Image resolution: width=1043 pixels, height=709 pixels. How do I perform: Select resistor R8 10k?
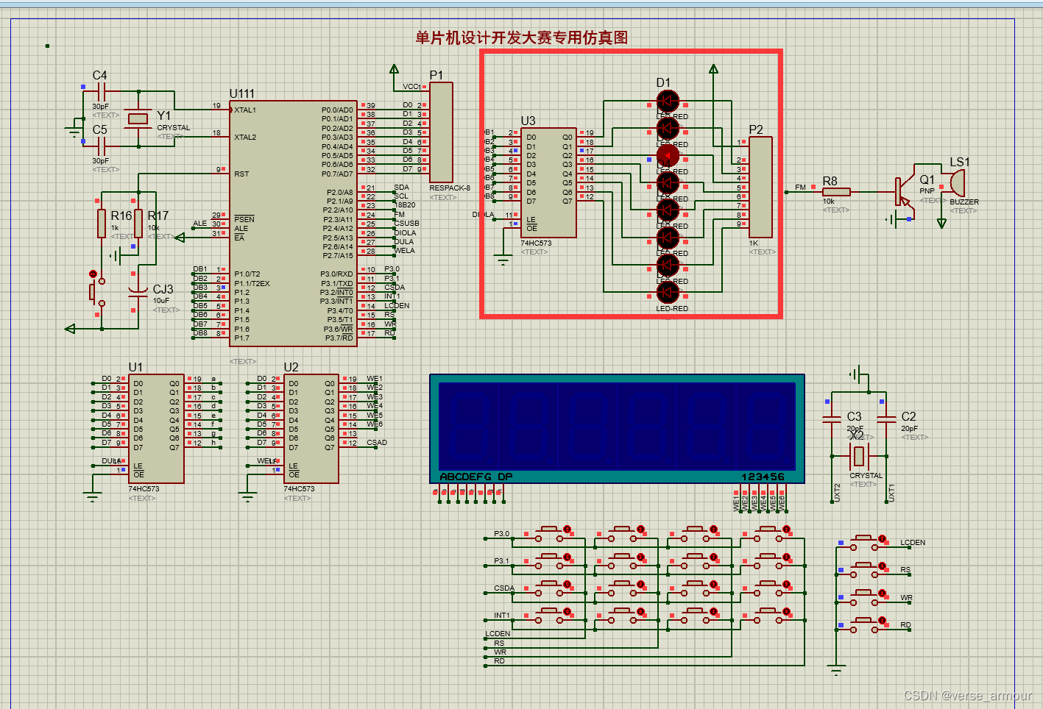coord(836,192)
